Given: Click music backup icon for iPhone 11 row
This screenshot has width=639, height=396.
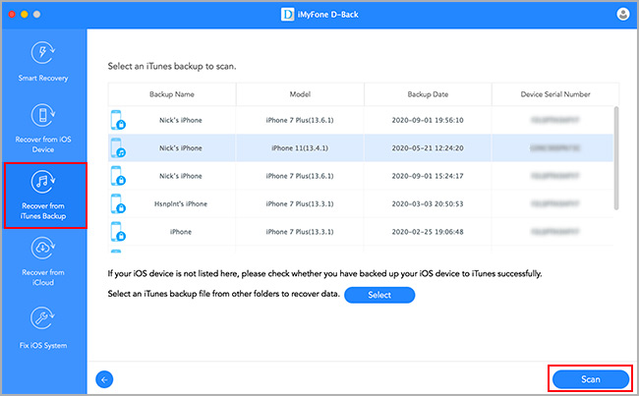Looking at the screenshot, I should (118, 148).
